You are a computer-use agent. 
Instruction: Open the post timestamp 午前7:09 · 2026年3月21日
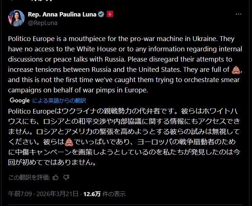[x=43, y=194]
